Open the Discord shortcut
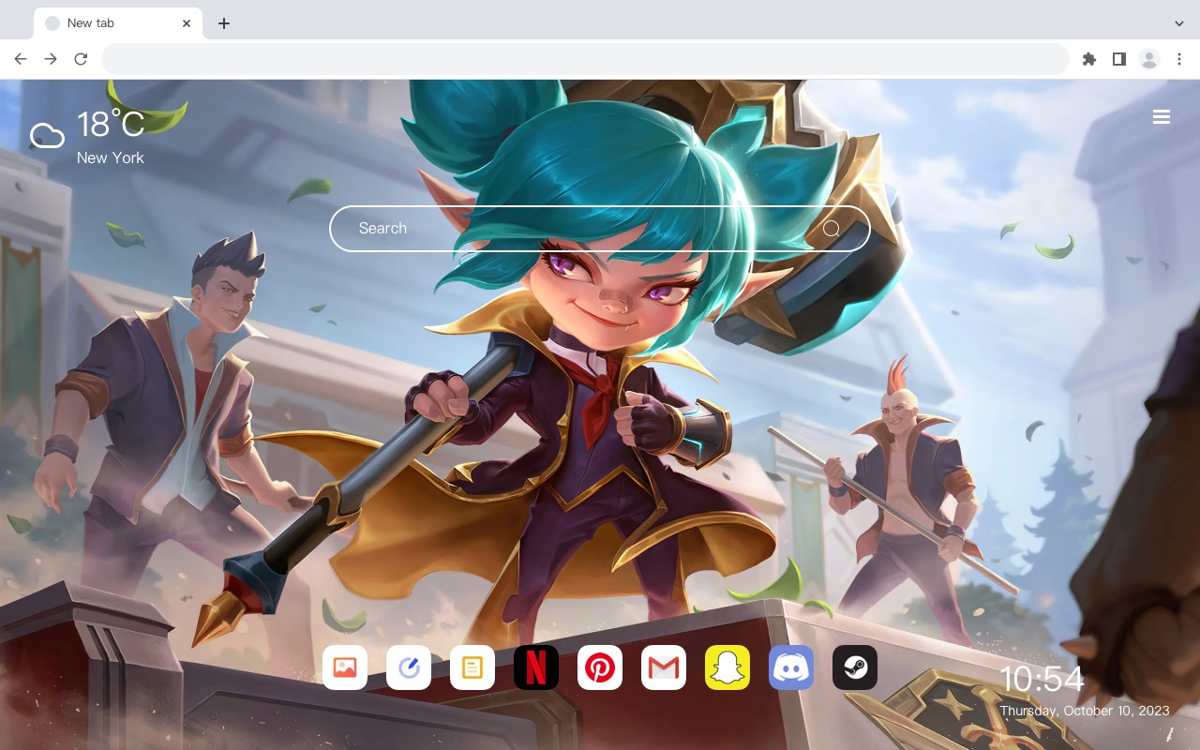1200x750 pixels. click(791, 667)
